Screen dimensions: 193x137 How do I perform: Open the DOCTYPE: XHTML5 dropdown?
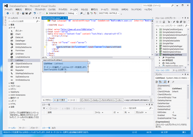click(118, 13)
